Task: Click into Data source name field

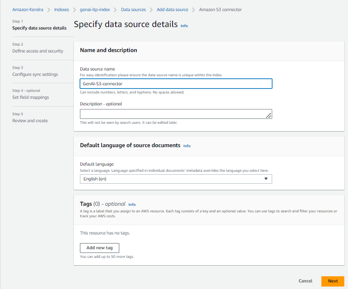Action: coord(176,84)
